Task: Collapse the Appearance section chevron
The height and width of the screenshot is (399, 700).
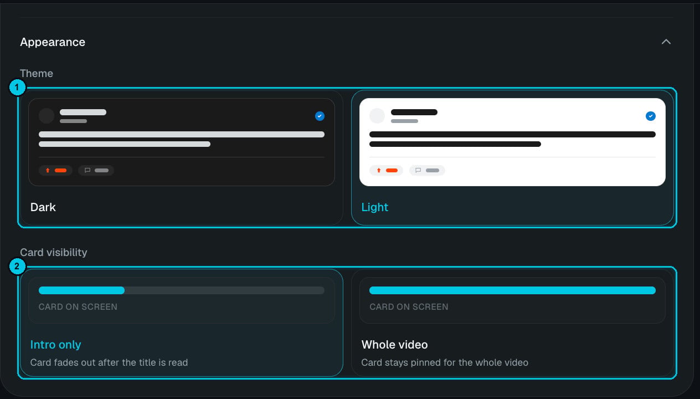Action: [x=666, y=42]
